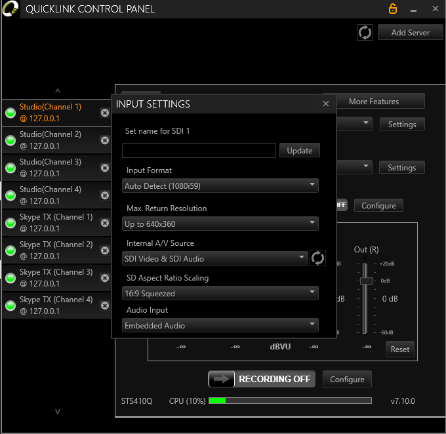The height and width of the screenshot is (434, 446).
Task: Remove Skype TX (Channel 3) with X icon
Action: pos(105,278)
